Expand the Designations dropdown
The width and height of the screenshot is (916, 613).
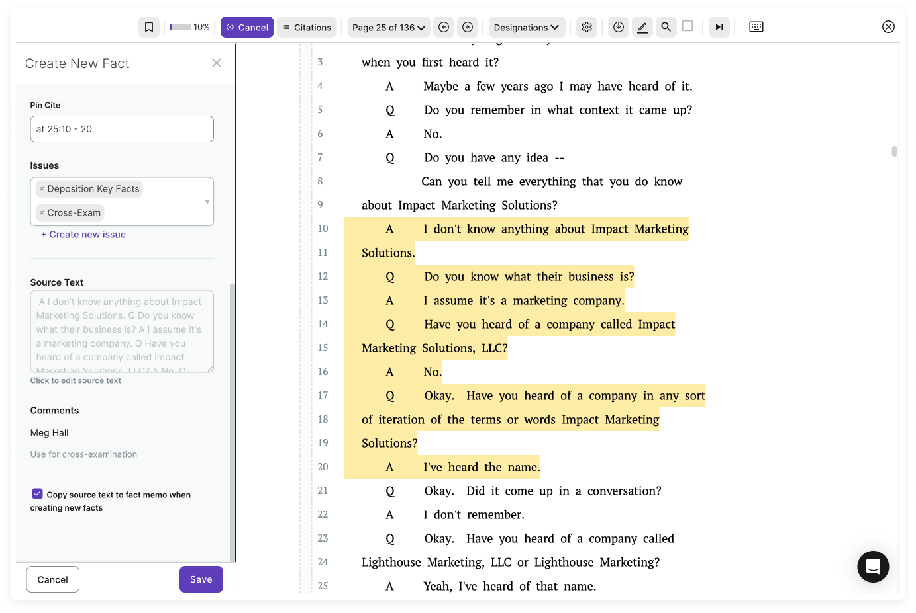(x=527, y=27)
